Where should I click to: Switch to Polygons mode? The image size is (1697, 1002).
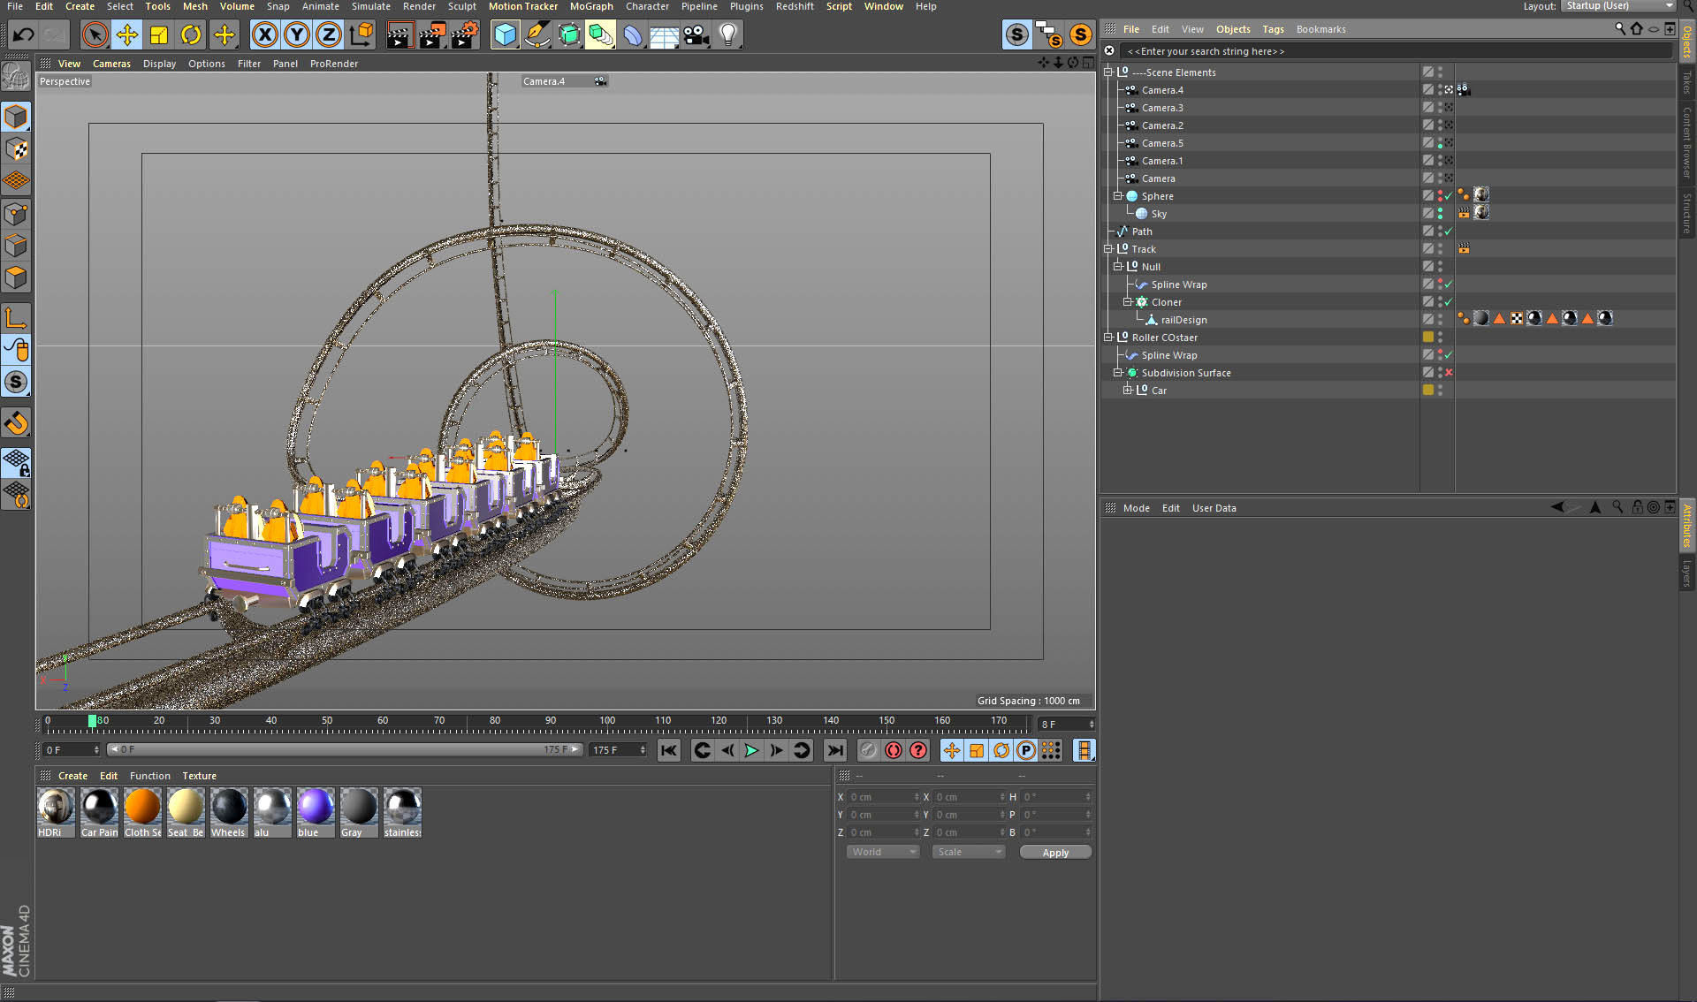pos(16,277)
